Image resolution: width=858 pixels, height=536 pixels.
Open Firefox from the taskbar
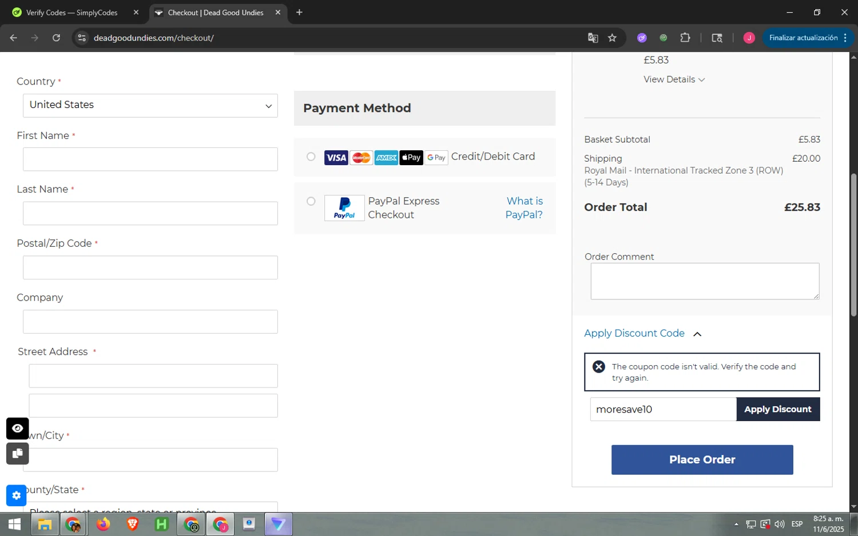103,524
